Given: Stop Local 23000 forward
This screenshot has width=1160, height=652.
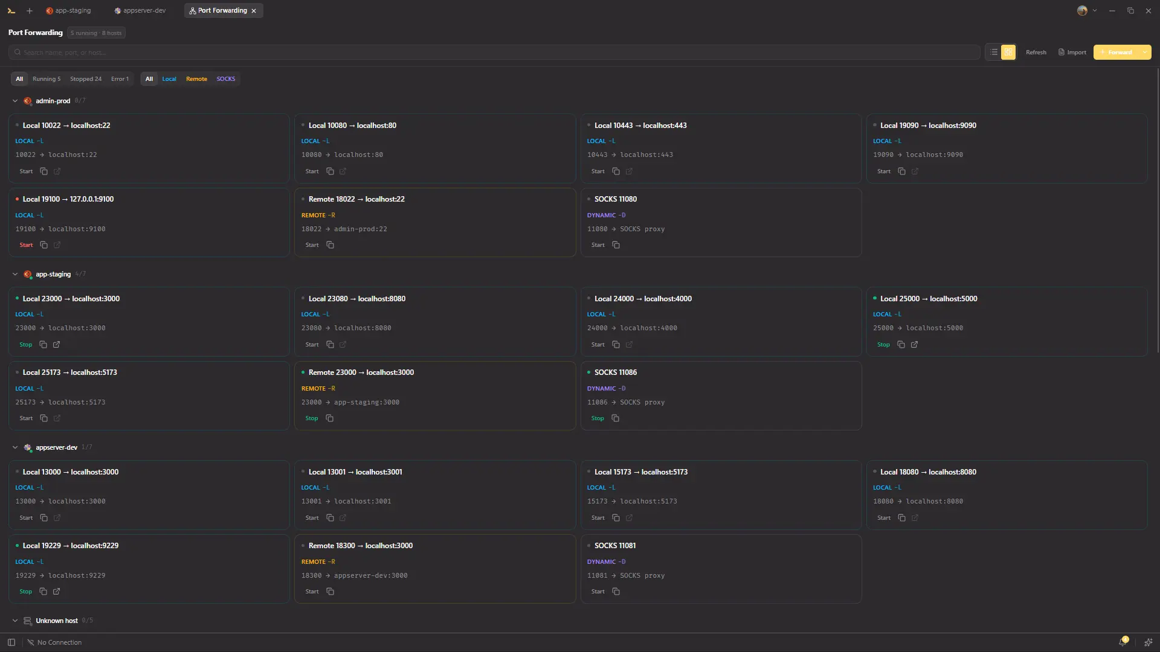Looking at the screenshot, I should point(26,345).
